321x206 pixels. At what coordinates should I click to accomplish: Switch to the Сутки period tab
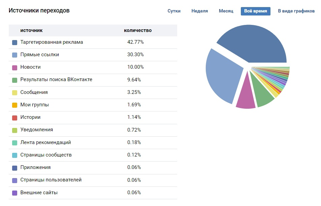coord(174,11)
